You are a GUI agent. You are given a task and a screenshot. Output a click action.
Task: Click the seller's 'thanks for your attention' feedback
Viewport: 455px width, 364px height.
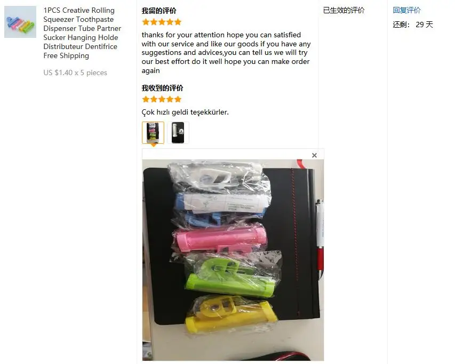point(226,53)
